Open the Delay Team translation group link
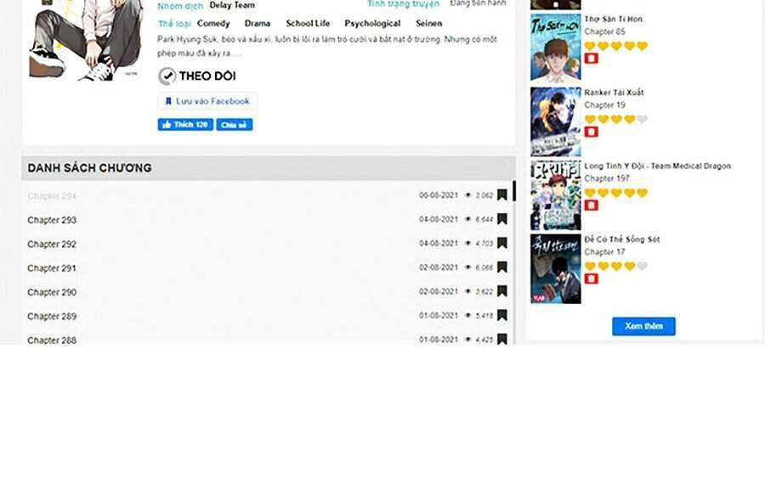 (x=232, y=5)
